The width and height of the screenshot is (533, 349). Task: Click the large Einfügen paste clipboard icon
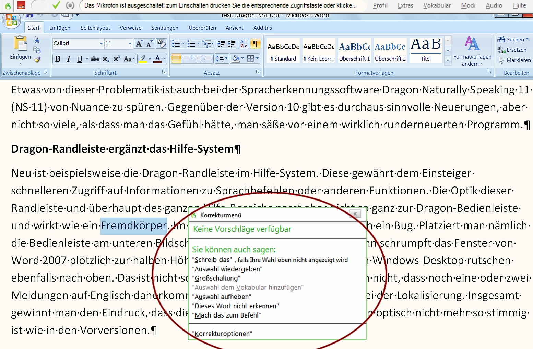[20, 44]
